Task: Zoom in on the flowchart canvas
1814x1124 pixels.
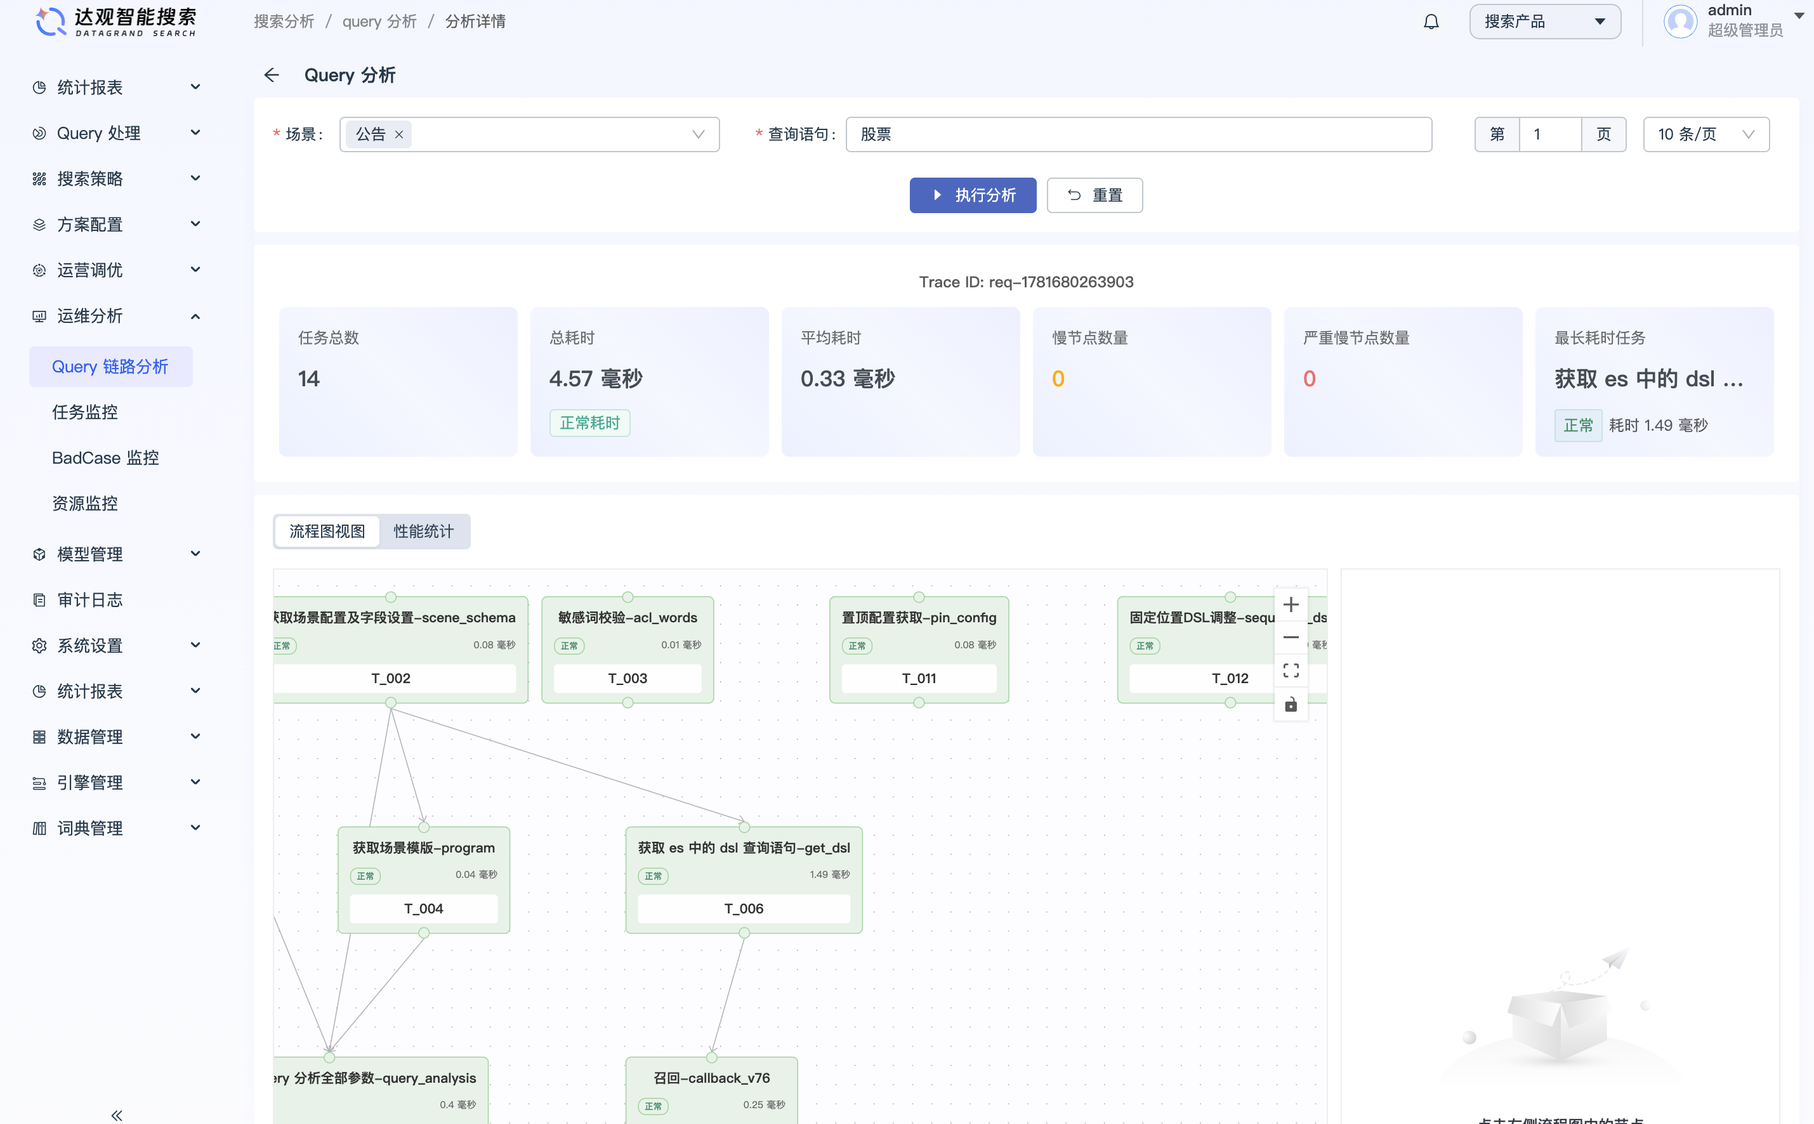Action: tap(1291, 605)
